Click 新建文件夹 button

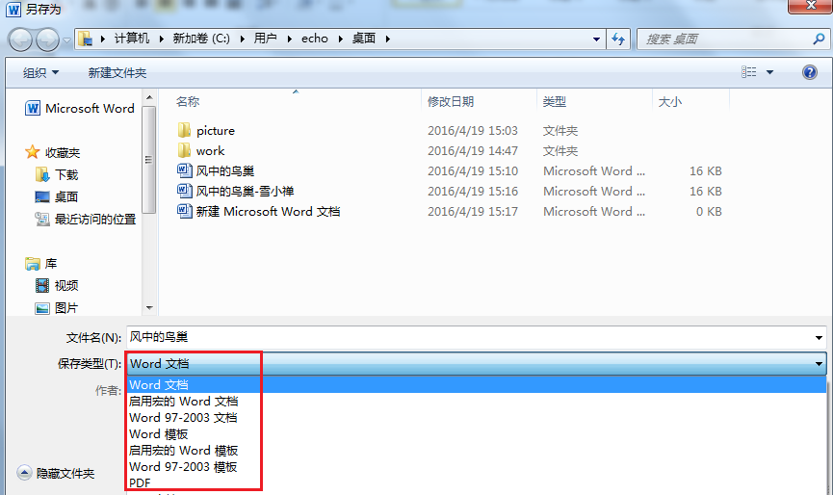click(x=117, y=73)
